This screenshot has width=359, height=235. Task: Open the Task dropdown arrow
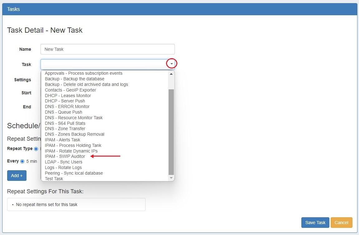171,64
